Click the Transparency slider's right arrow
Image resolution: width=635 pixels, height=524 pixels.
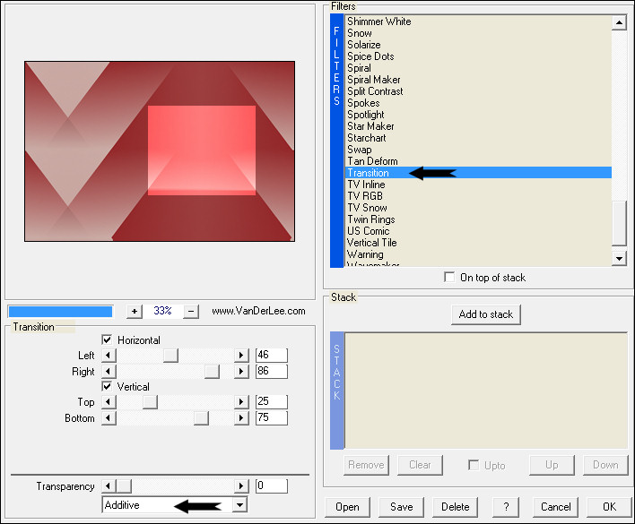point(241,486)
